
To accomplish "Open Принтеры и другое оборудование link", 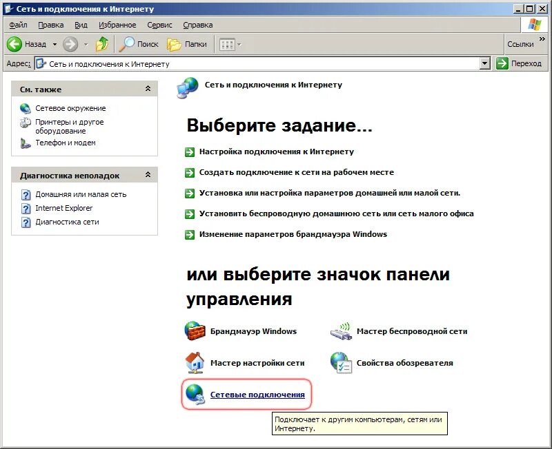I will click(70, 127).
